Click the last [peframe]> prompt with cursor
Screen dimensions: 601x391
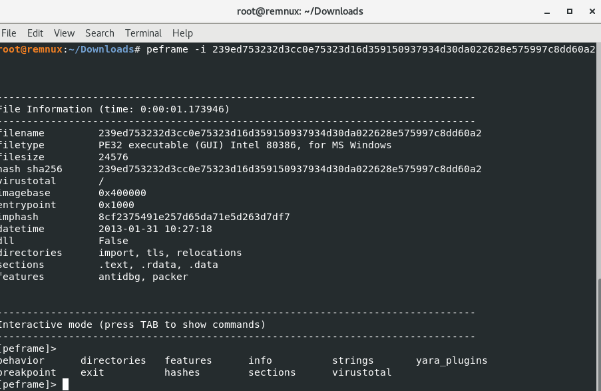35,384
